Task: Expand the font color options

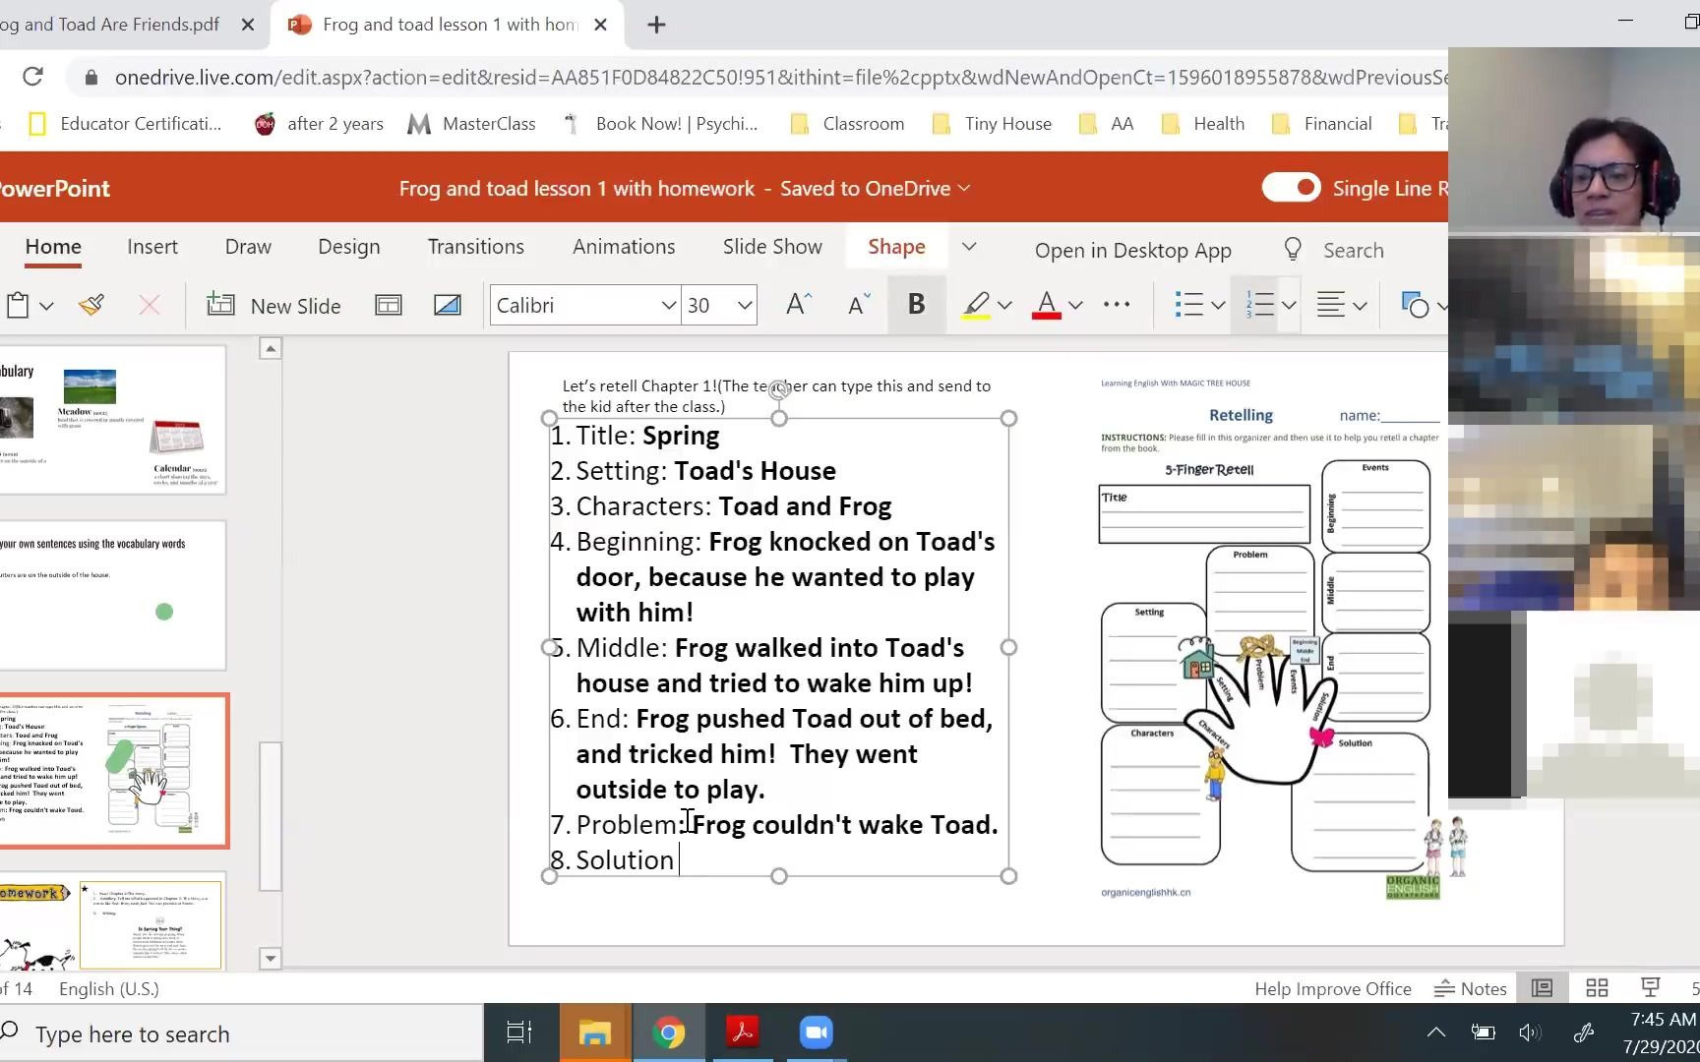Action: coord(1076,306)
